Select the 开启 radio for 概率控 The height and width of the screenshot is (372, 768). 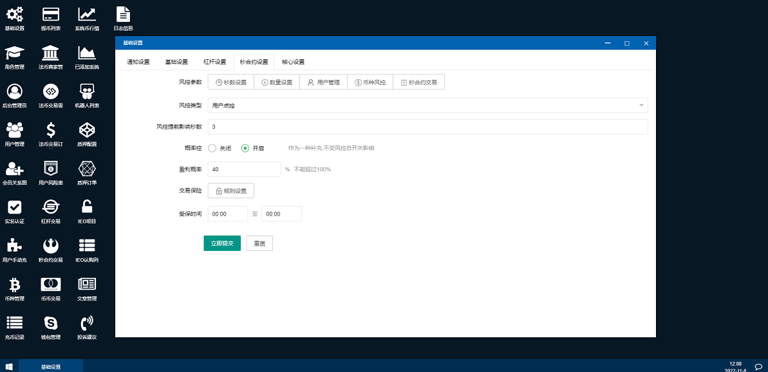(x=246, y=148)
